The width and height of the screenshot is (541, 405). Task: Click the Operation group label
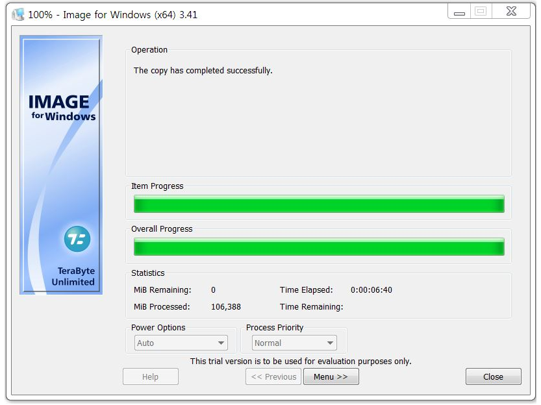(x=149, y=49)
